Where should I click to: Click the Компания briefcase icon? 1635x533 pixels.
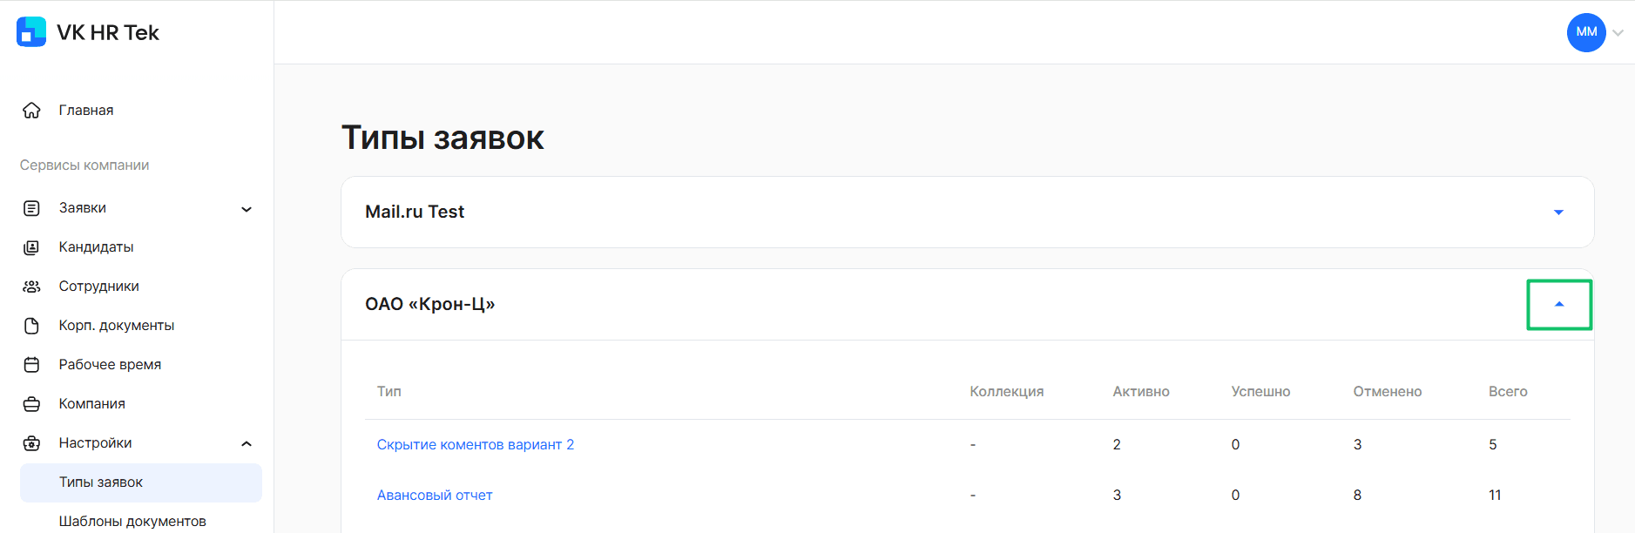[31, 404]
